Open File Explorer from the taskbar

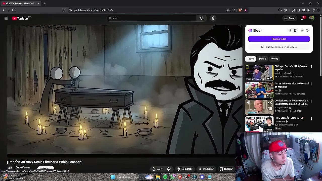[158, 177]
